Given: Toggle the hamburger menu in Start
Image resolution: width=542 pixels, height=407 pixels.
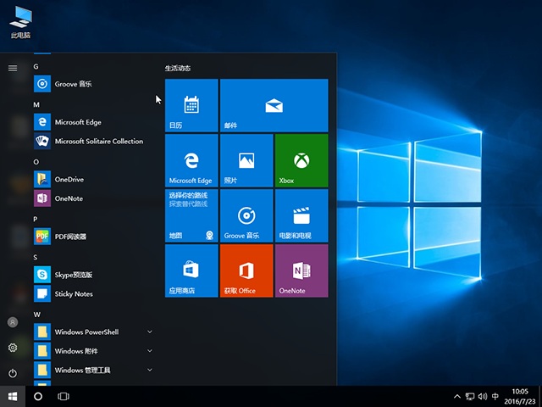Looking at the screenshot, I should [13, 68].
